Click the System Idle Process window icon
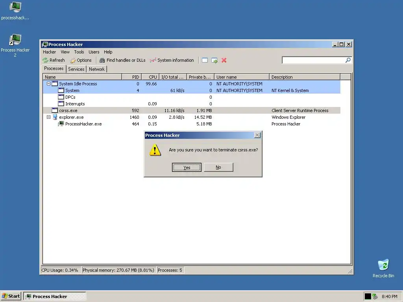403x302 pixels. (55, 84)
